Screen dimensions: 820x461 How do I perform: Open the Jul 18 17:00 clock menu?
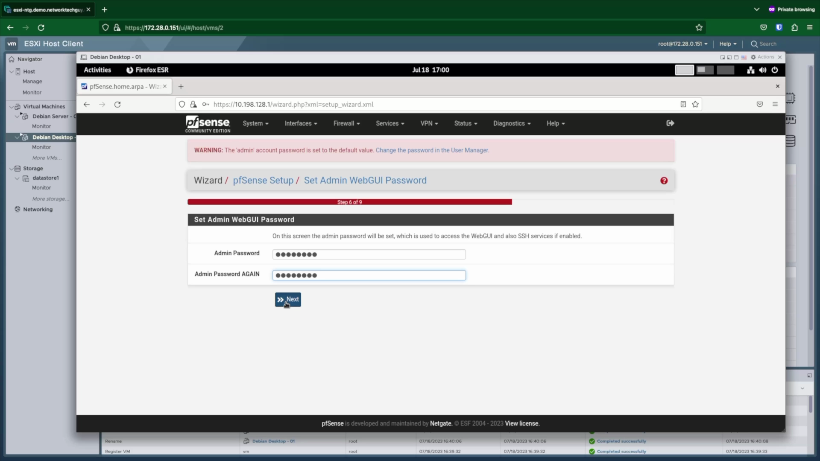point(430,70)
